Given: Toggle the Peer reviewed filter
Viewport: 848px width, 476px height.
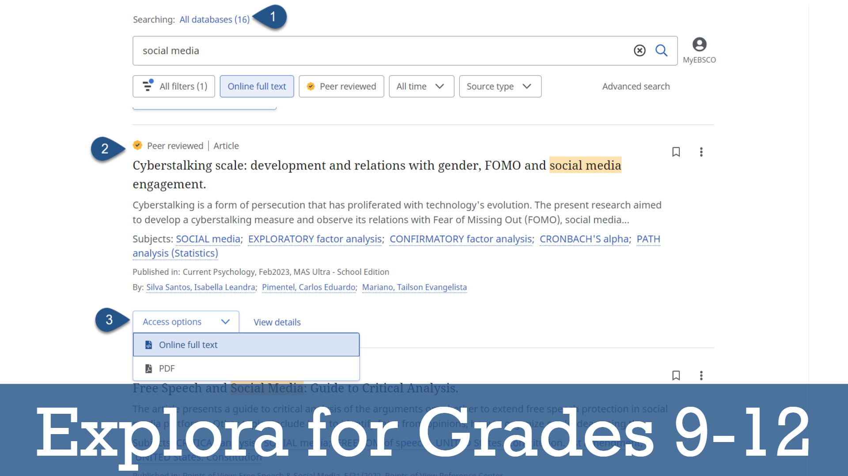Looking at the screenshot, I should click(341, 86).
